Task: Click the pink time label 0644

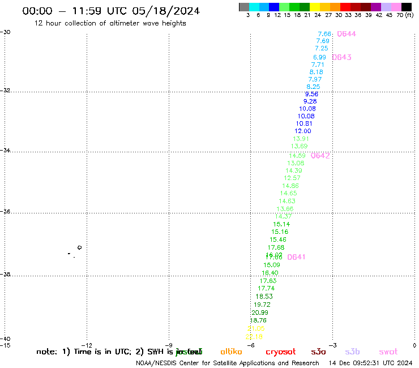Action: 347,34
